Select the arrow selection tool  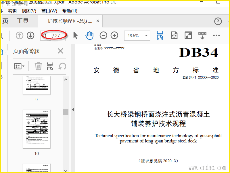[x=75, y=35]
